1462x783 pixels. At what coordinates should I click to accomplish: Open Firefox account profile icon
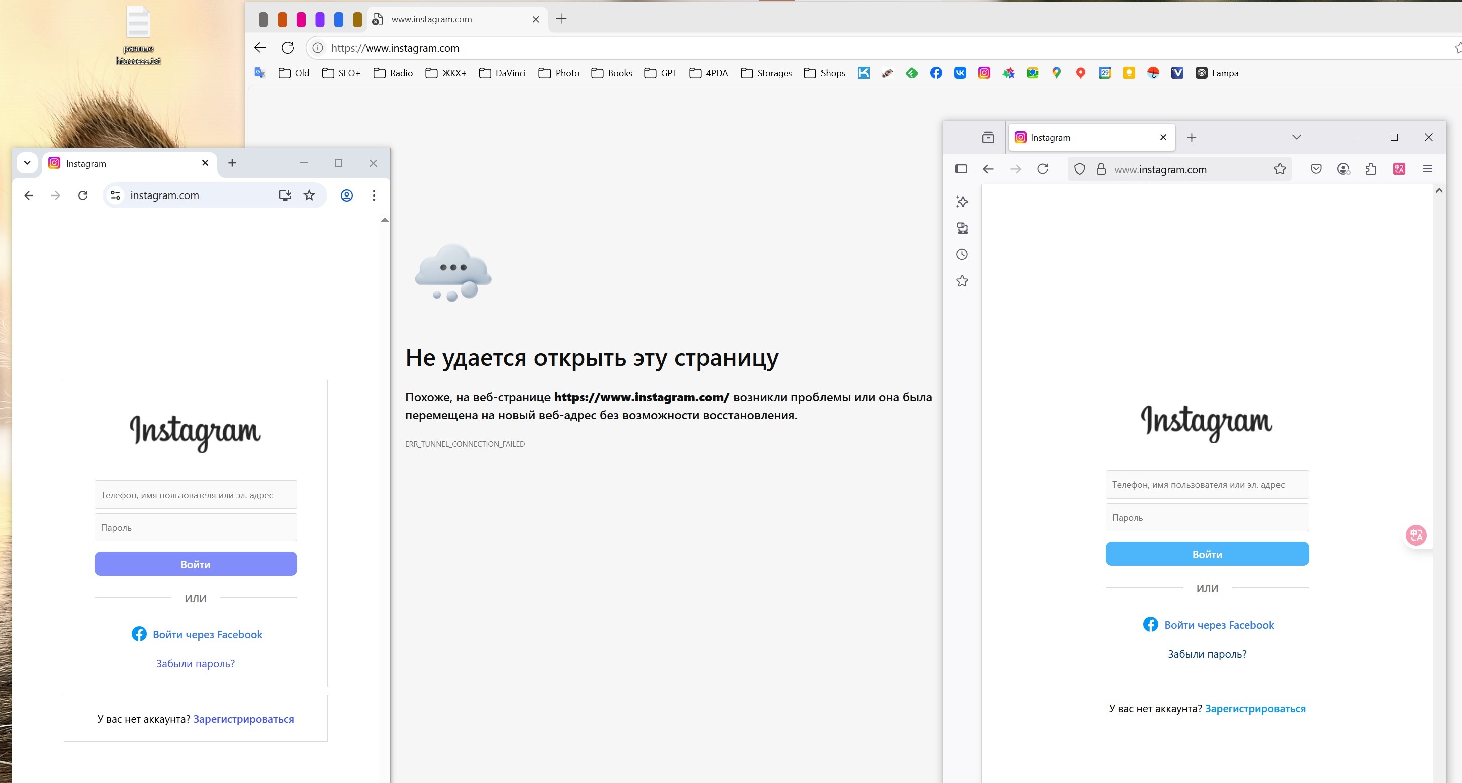1343,169
